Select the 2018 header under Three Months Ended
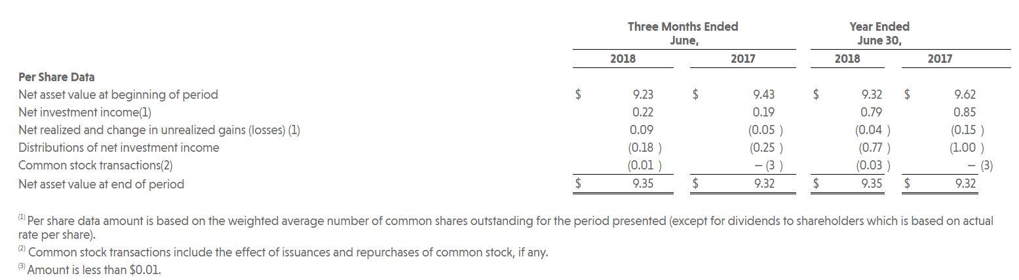 (x=623, y=59)
